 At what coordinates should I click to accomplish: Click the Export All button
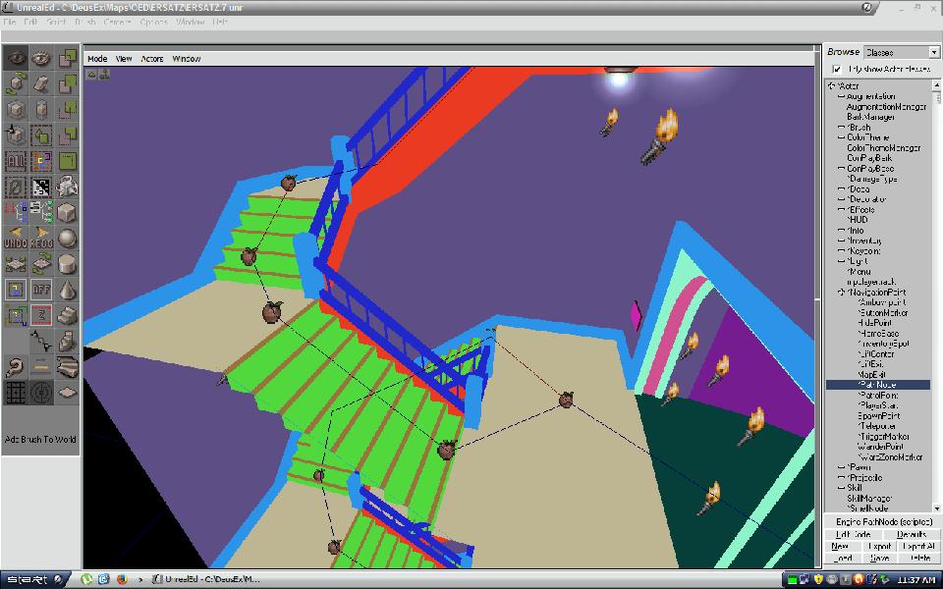coord(919,547)
